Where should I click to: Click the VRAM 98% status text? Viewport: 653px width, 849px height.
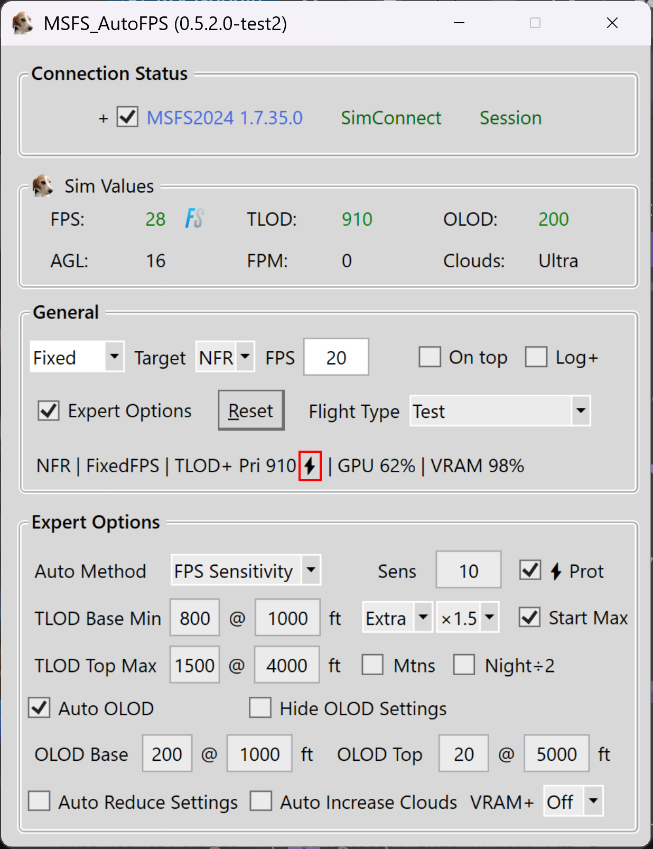478,466
